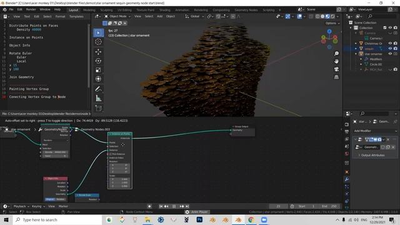Activate the Scale tool

(98, 70)
